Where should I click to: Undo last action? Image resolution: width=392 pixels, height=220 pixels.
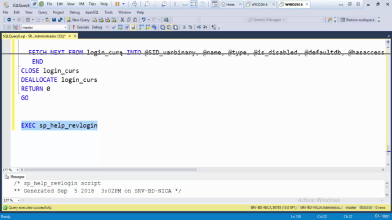143,20
